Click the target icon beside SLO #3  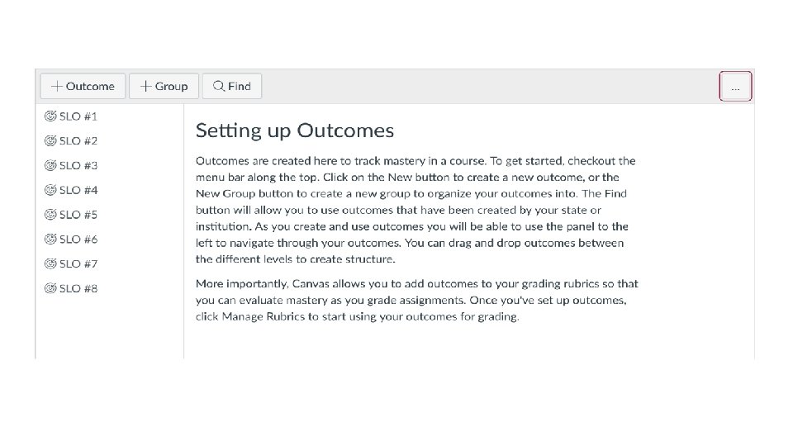[x=50, y=165]
